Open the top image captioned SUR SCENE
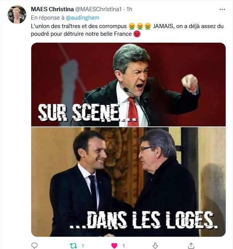 128,85
